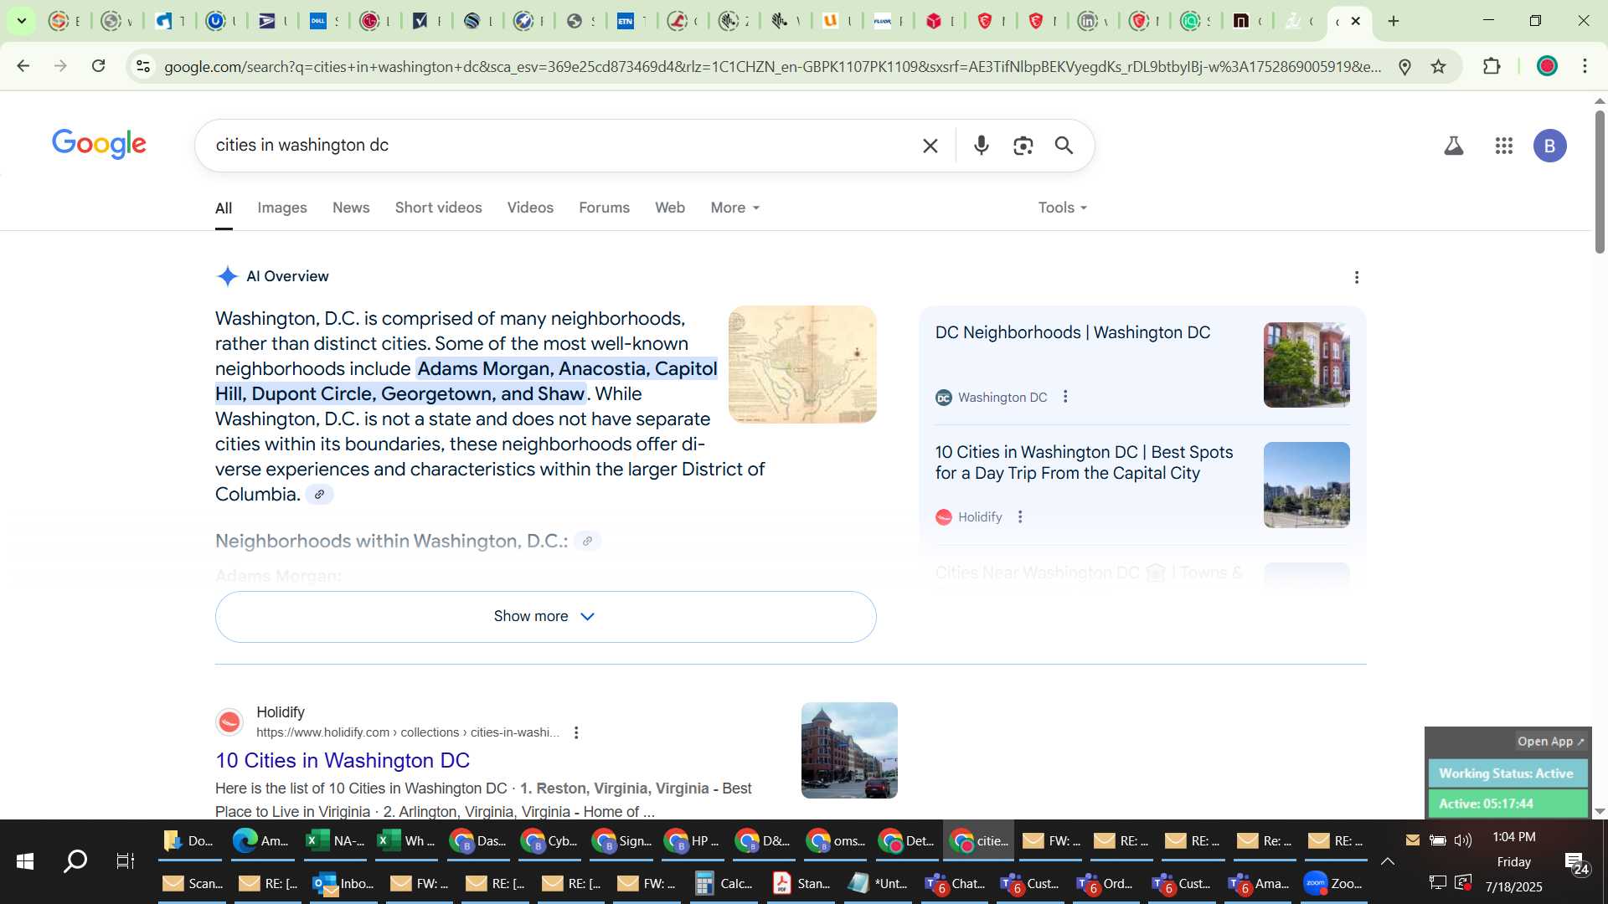Open 10 Cities in Washington DC result link
The width and height of the screenshot is (1608, 904).
pyautogui.click(x=343, y=760)
